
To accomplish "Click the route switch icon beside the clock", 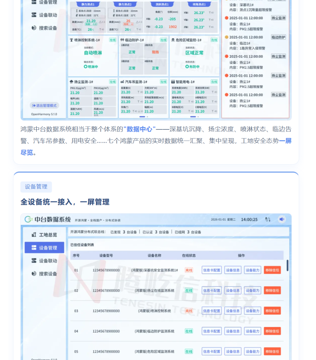I will point(268,219).
